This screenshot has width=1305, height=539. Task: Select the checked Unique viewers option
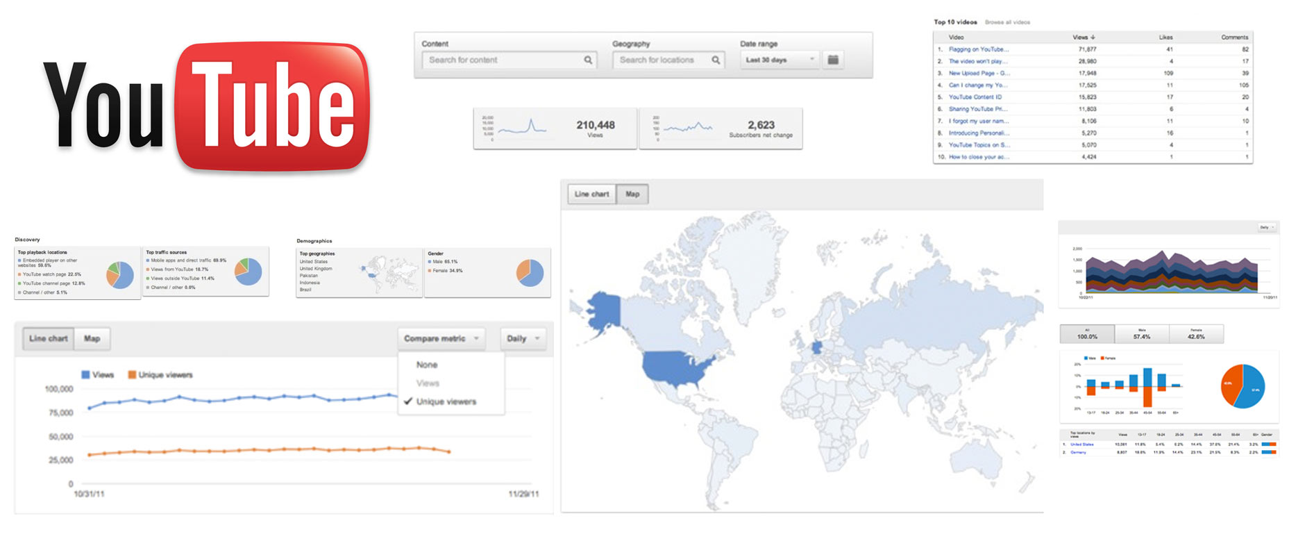tap(446, 401)
